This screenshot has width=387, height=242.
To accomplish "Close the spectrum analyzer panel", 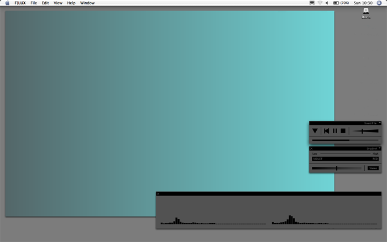I will (x=158, y=194).
